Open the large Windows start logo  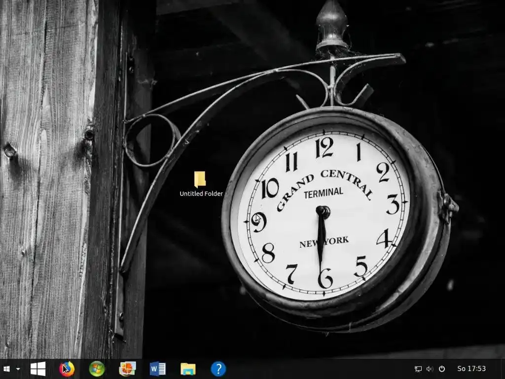coord(38,369)
